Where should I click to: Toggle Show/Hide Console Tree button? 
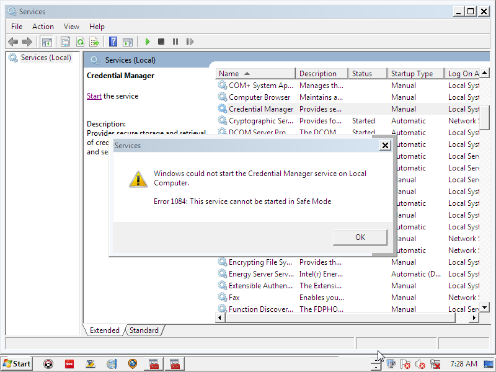point(47,42)
